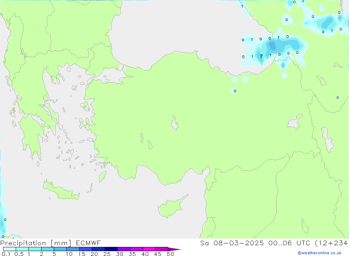Click the "50" legend scale label
The height and width of the screenshot is (256, 349).
[x=170, y=254]
